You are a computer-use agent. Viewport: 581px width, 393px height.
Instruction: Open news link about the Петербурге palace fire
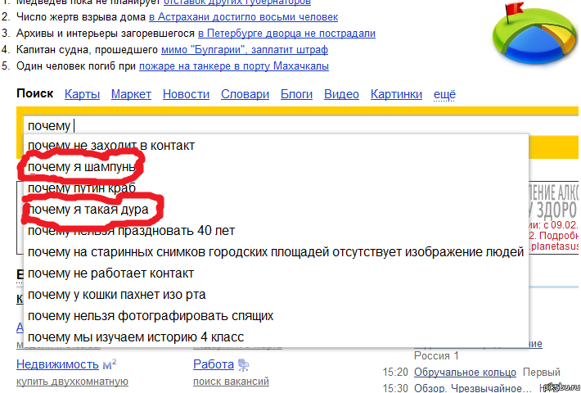[x=286, y=34]
